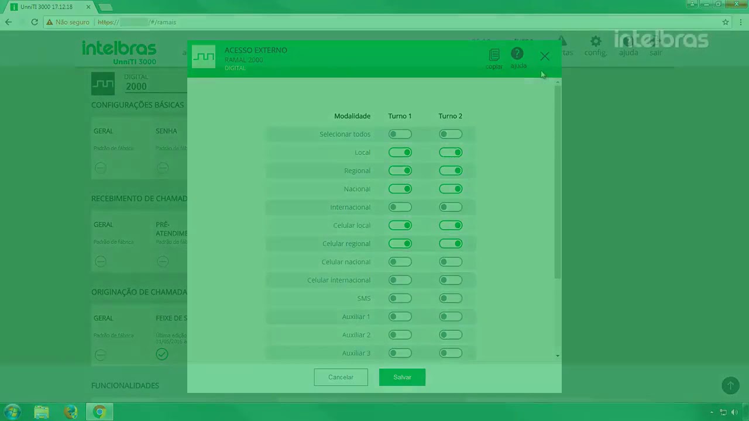This screenshot has width=749, height=421.
Task: Click the Modalidade column header
Action: pyautogui.click(x=352, y=116)
